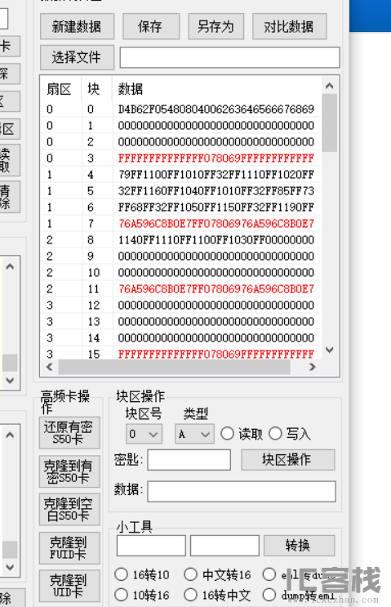
Task: Select row with data D4B62F05480804006263646566676869
Action: point(181,109)
